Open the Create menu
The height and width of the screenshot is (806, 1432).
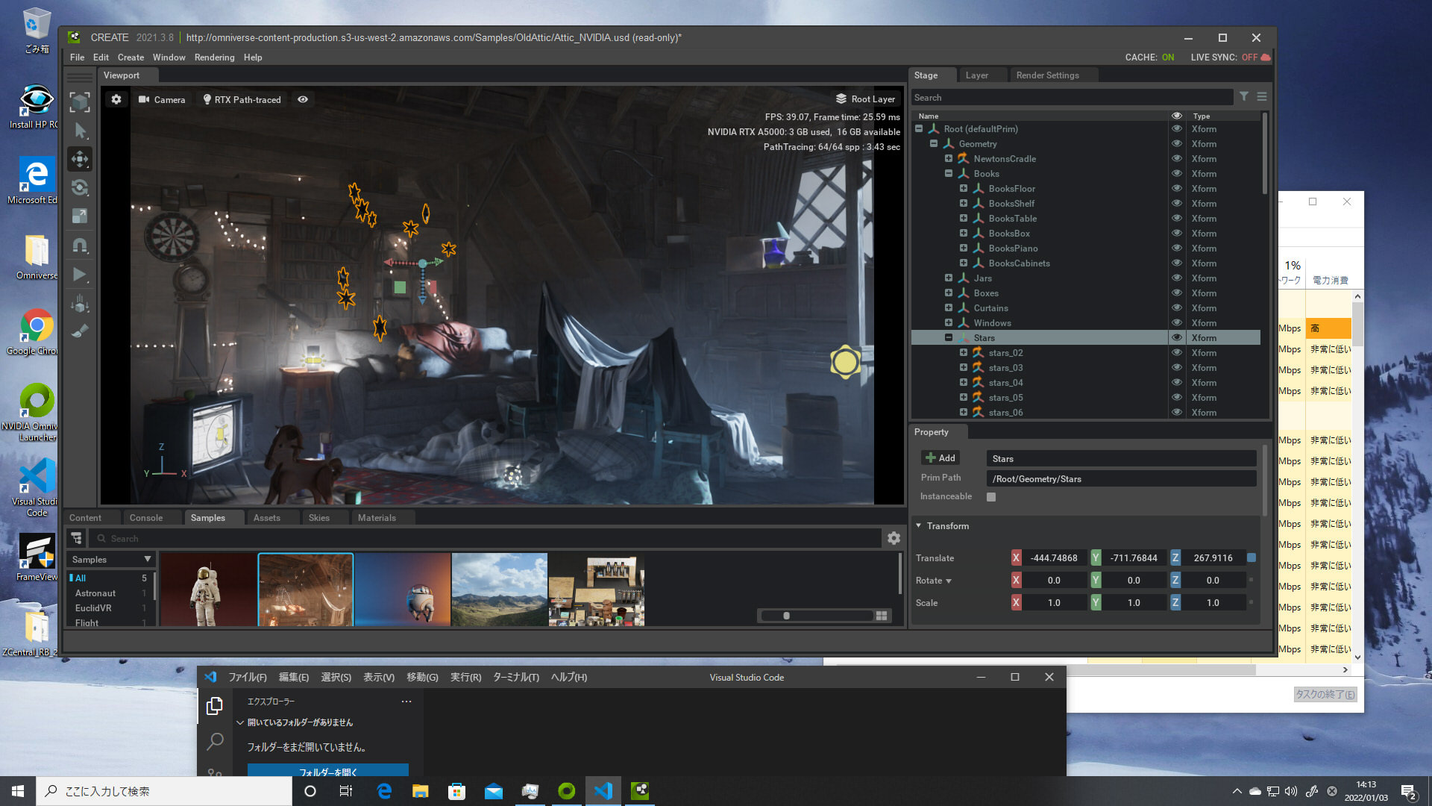(131, 57)
